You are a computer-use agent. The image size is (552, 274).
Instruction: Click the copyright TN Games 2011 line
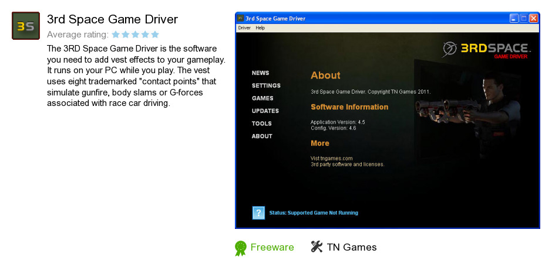click(371, 92)
